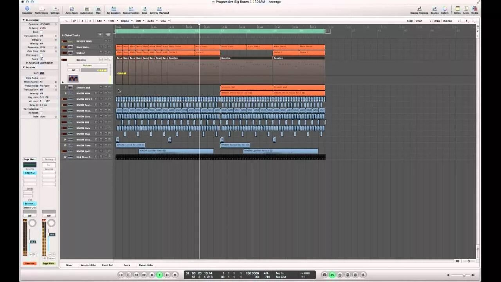Open Preferences from the toolbar
This screenshot has width=501, height=282.
pos(41,10)
